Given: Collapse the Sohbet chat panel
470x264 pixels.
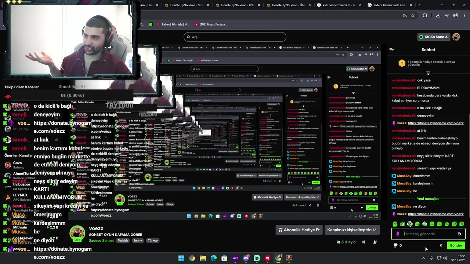Looking at the screenshot, I should point(391,49).
